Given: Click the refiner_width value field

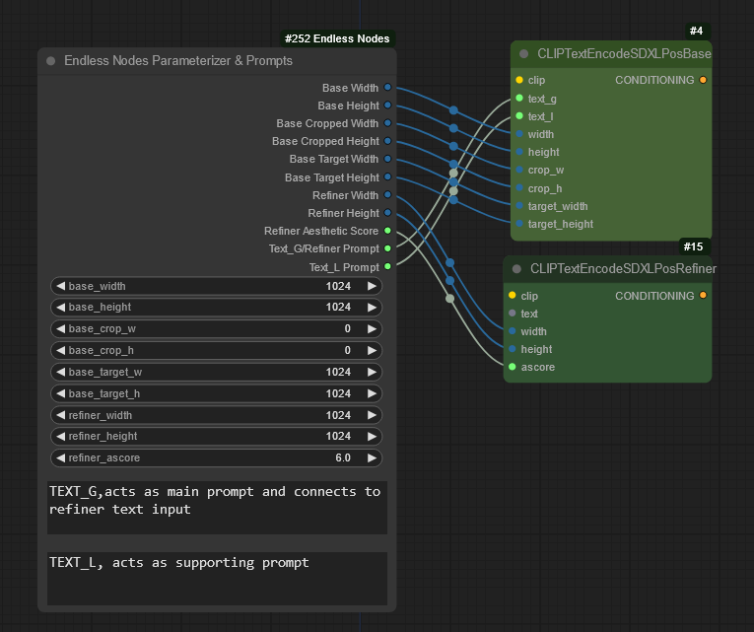Looking at the screenshot, I should [216, 415].
